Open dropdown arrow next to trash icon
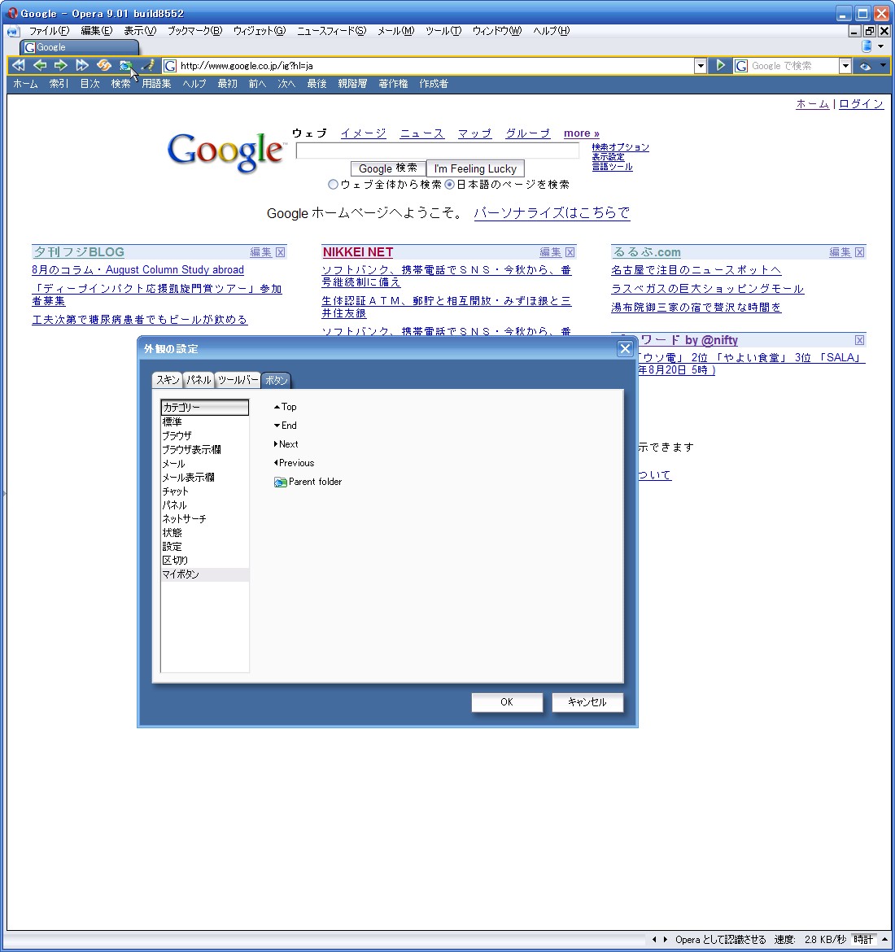This screenshot has height=952, width=895. [x=881, y=46]
